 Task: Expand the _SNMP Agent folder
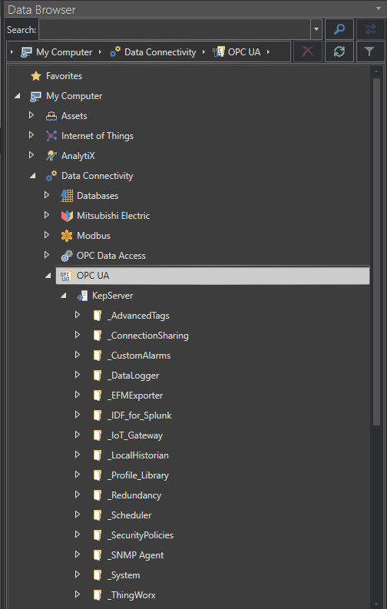point(77,554)
